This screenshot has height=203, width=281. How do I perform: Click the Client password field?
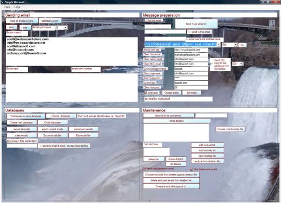191,78
